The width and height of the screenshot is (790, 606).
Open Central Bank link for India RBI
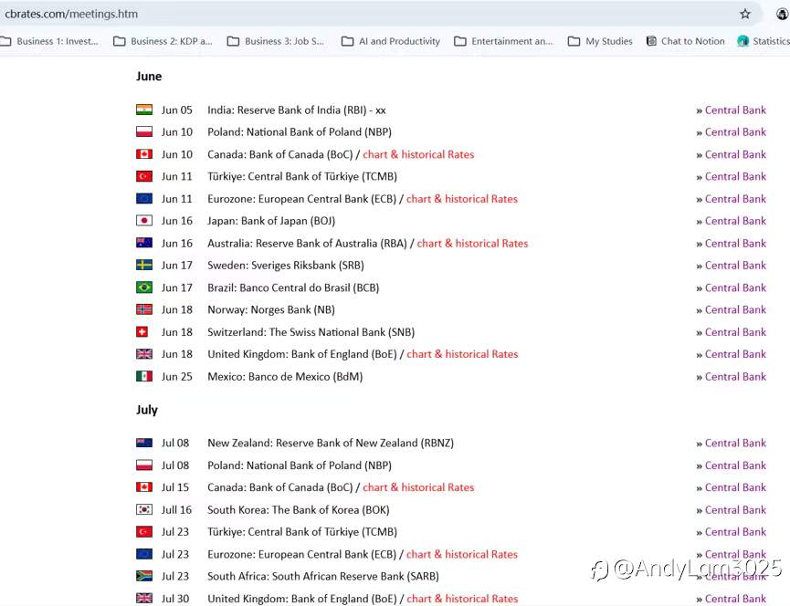click(735, 110)
